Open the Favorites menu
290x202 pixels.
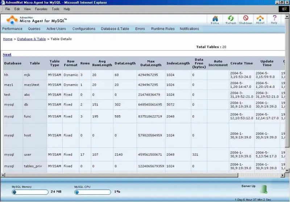pos(41,9)
